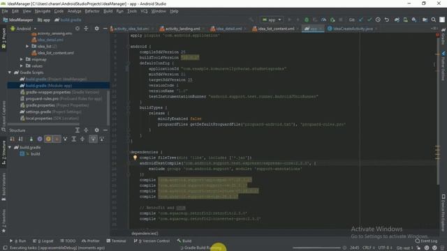Click the Revert undo arrow icon
The width and height of the screenshot is (447, 251).
click(x=386, y=20)
